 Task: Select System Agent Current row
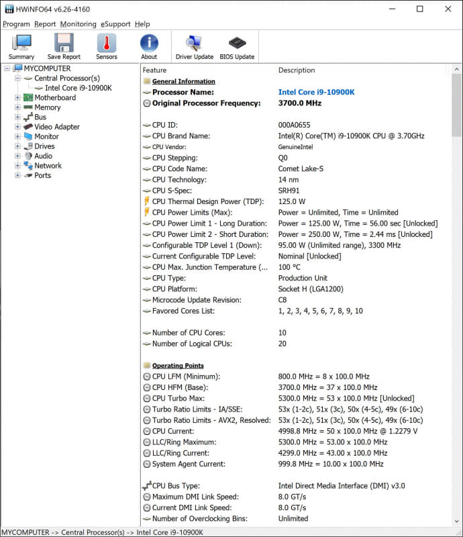[x=296, y=464]
